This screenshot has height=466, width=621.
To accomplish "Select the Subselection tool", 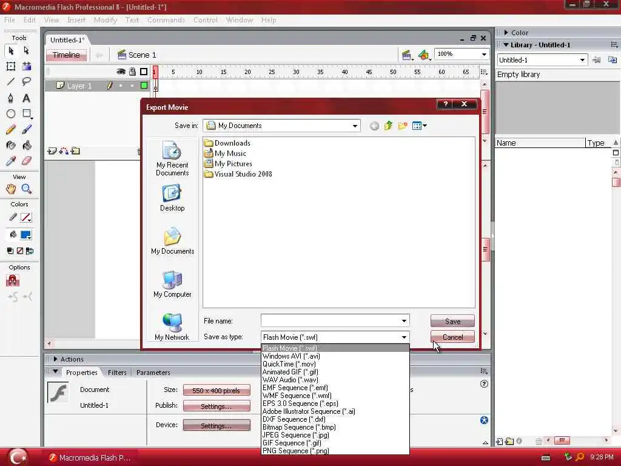I will [27, 50].
